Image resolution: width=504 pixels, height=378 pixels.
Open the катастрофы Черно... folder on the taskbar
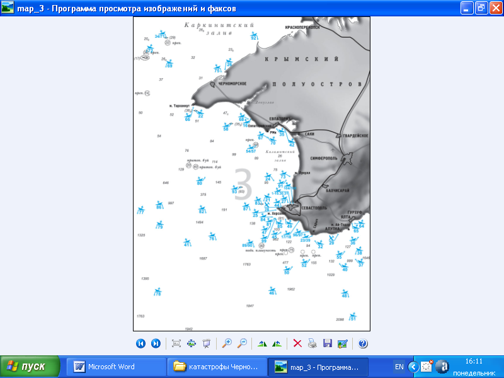point(217,367)
